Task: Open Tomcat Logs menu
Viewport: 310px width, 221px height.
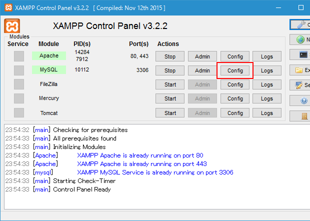Action: 267,113
